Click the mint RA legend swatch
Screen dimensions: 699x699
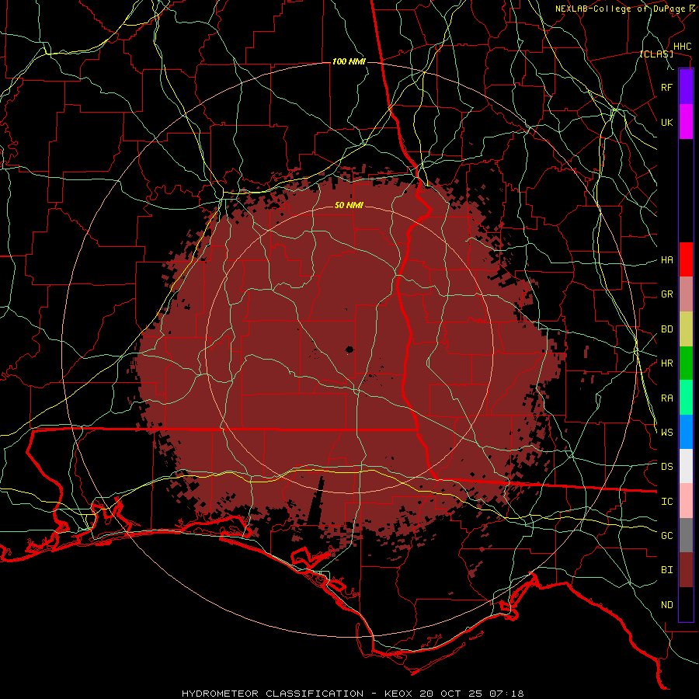click(x=686, y=398)
